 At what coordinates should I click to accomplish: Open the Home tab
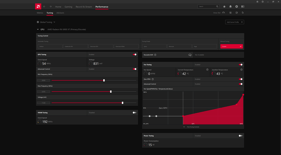(x=58, y=7)
